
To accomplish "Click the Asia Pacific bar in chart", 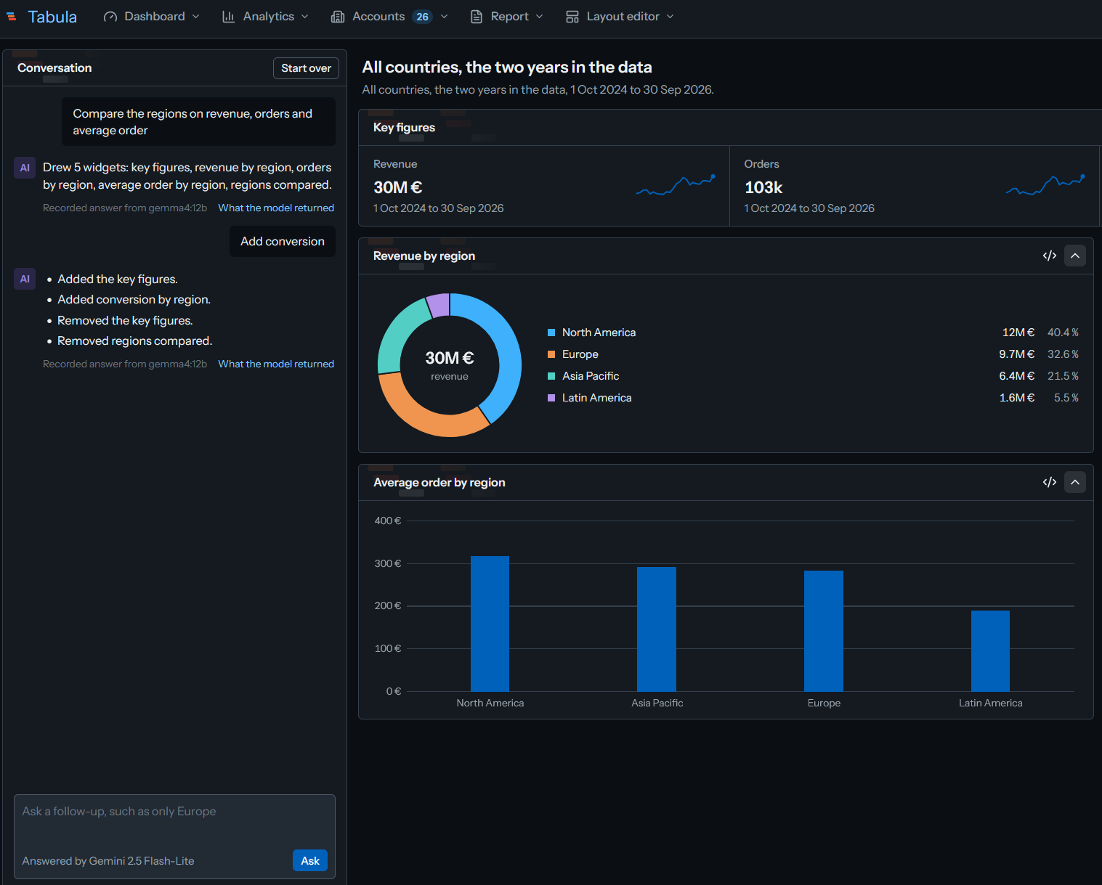I will 657,629.
